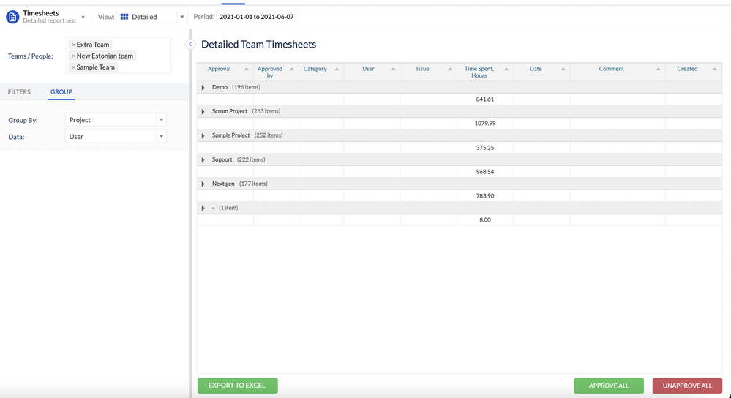Expand the Support group row
The width and height of the screenshot is (731, 398).
tap(203, 159)
